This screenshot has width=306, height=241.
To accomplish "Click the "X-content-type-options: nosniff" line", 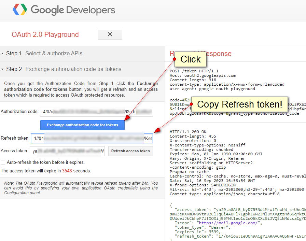I will (207, 145).
